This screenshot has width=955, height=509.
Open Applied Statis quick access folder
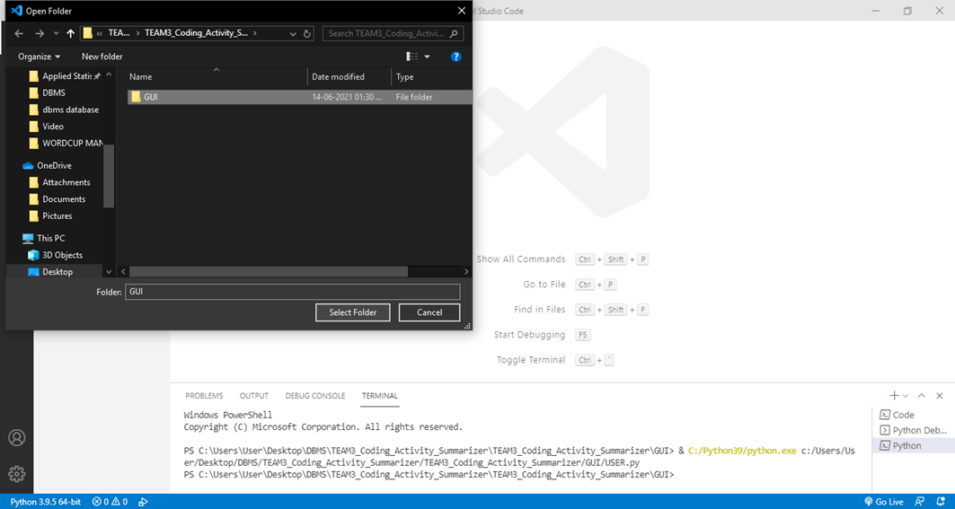[x=66, y=76]
